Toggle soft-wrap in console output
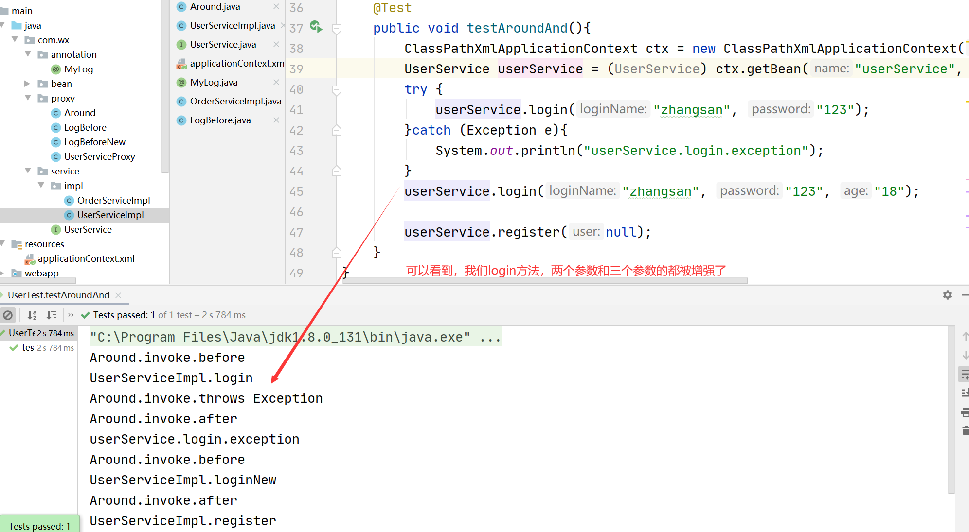This screenshot has width=969, height=532. [x=964, y=374]
